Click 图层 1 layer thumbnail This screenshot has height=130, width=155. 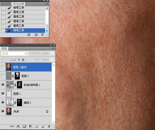pyautogui.click(x=9, y=94)
